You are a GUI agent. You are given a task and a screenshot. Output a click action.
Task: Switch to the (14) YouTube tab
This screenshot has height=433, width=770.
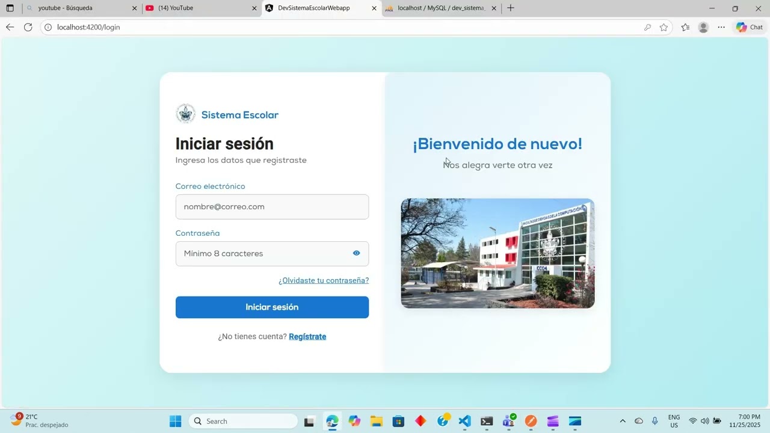[x=200, y=8]
